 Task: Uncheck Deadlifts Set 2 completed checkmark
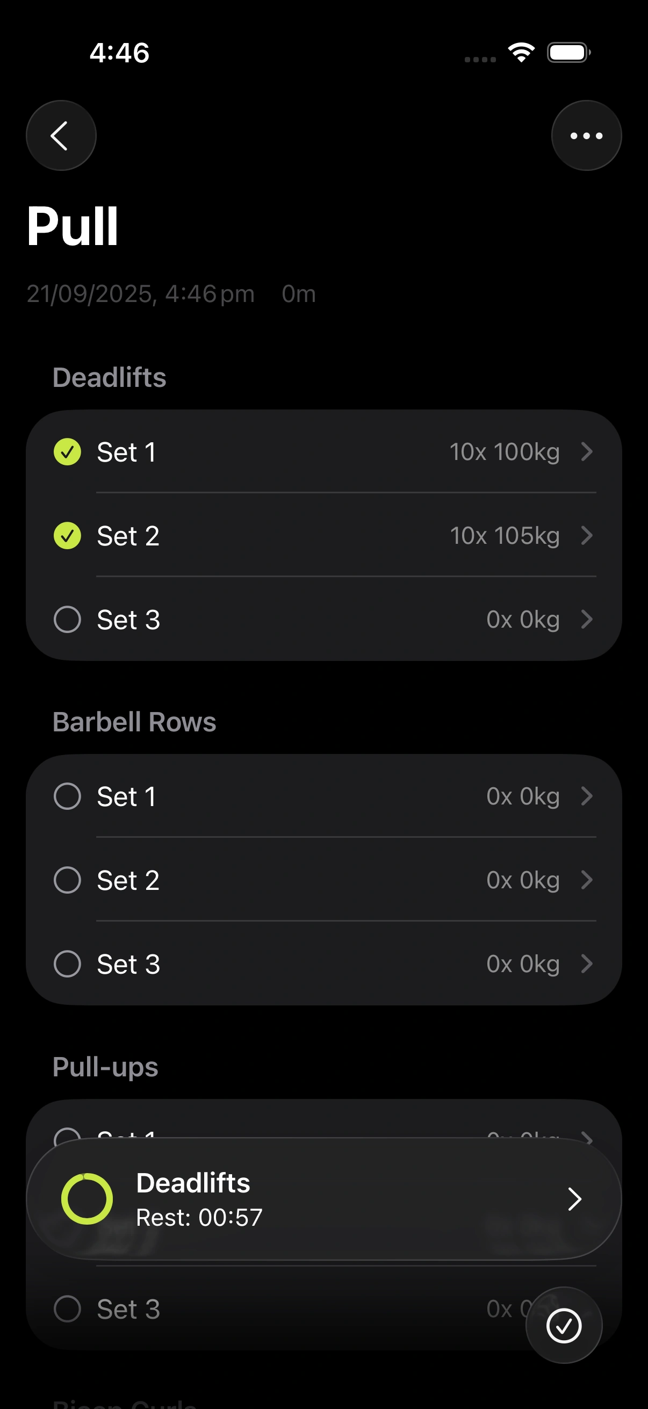click(67, 535)
